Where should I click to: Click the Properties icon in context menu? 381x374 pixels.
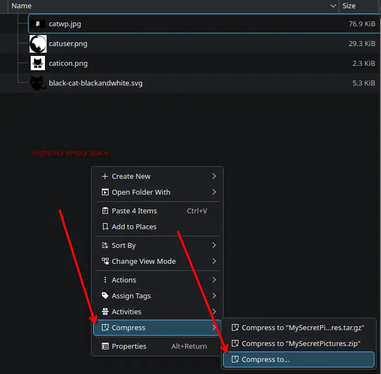click(104, 347)
